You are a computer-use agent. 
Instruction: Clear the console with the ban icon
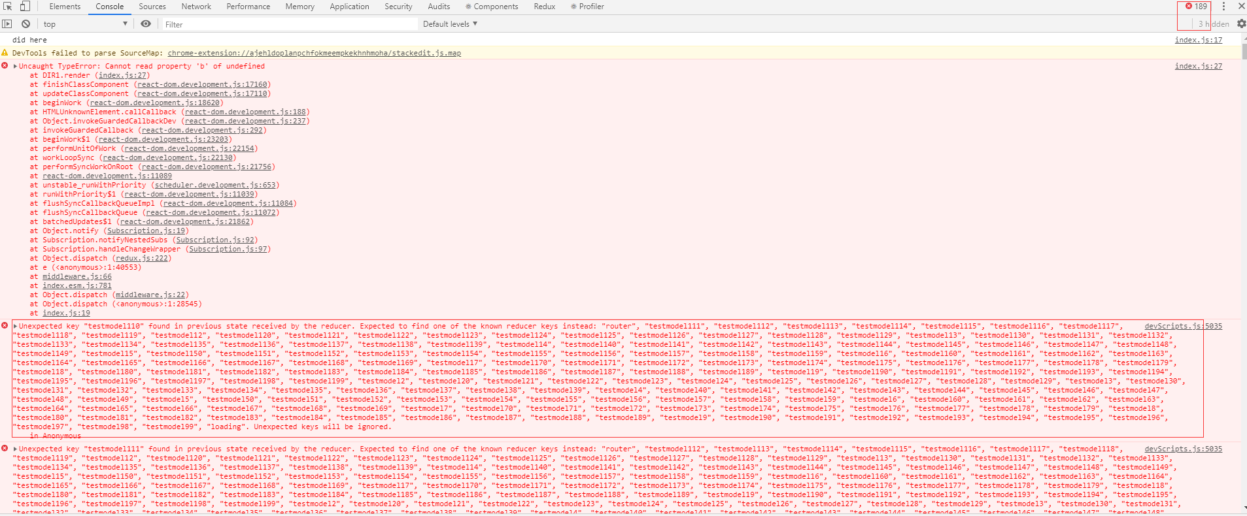click(26, 24)
